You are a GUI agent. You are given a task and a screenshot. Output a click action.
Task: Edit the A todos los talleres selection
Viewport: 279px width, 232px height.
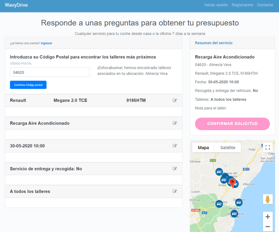tap(175, 191)
